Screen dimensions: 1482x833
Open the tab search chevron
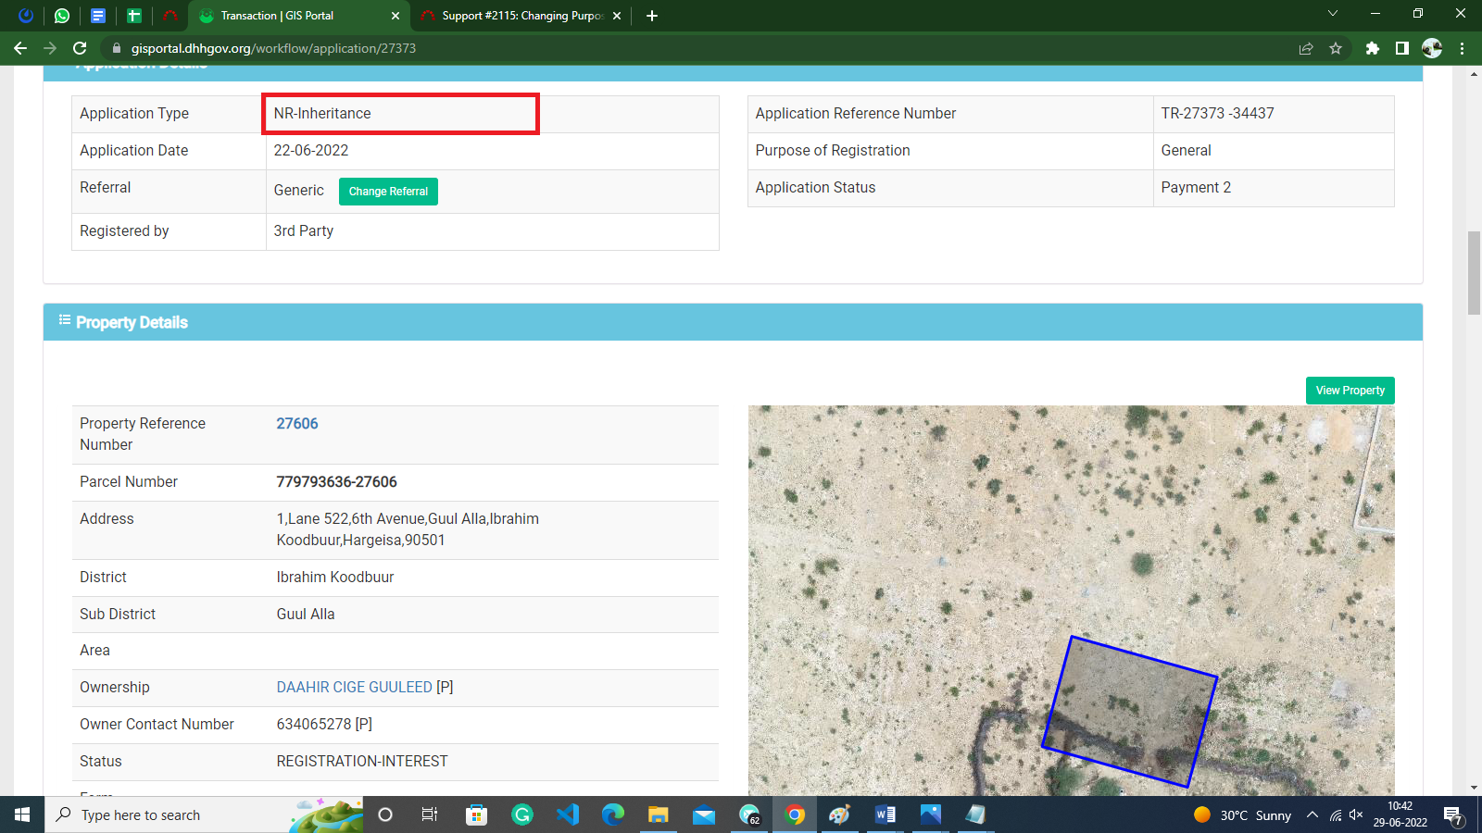[x=1333, y=14]
